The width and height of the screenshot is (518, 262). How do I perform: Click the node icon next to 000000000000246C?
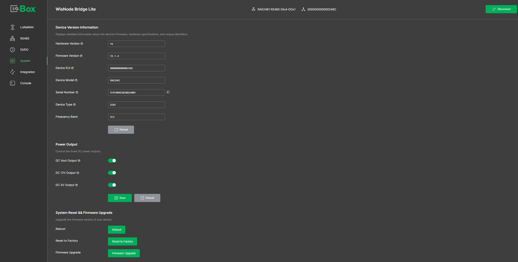[x=303, y=9]
